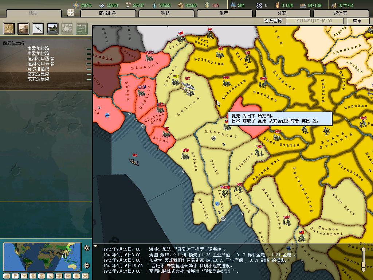Select 马尔塔潘湾 in the sea zone list

click(38, 69)
